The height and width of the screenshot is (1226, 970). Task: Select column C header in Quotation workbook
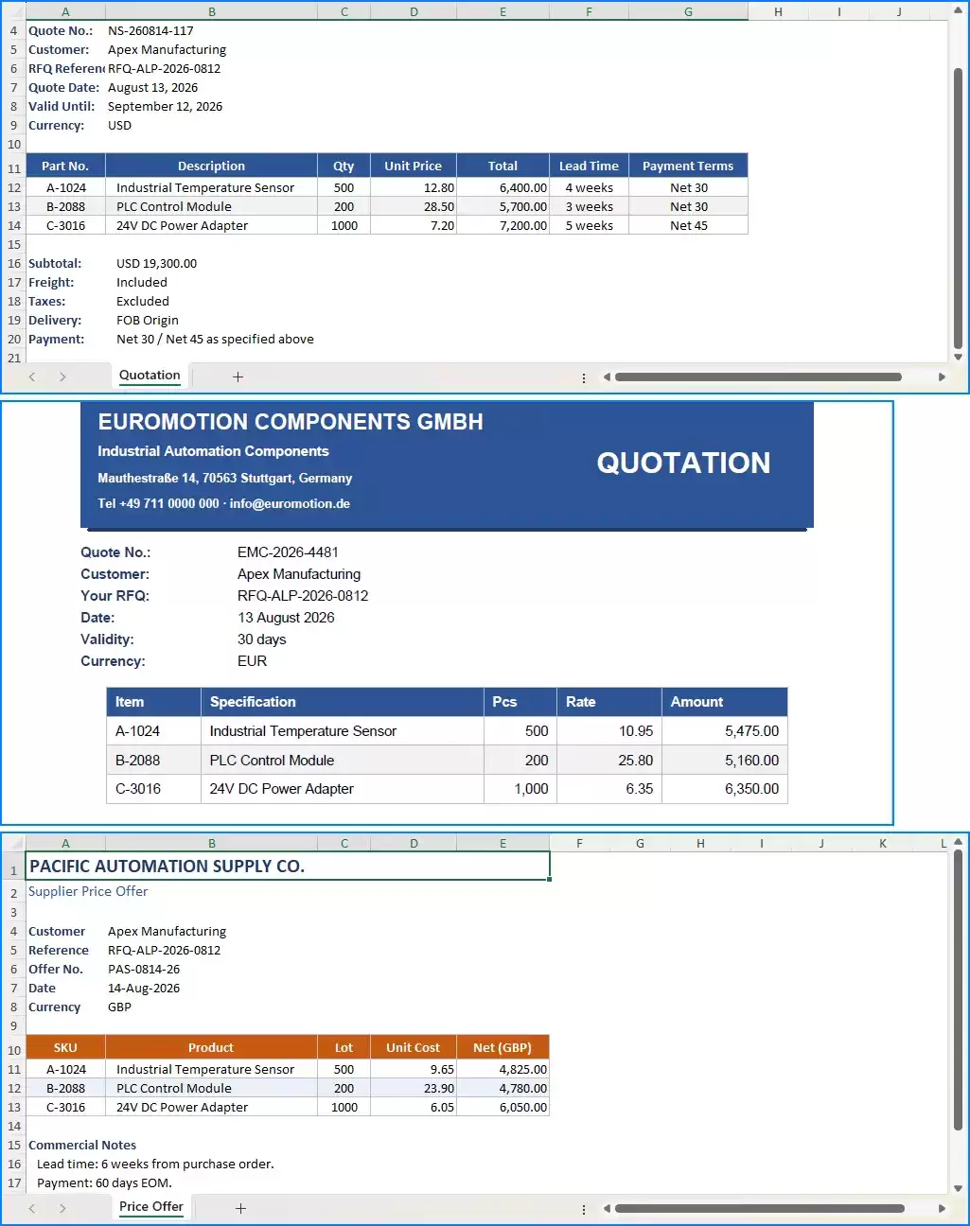[x=344, y=12]
